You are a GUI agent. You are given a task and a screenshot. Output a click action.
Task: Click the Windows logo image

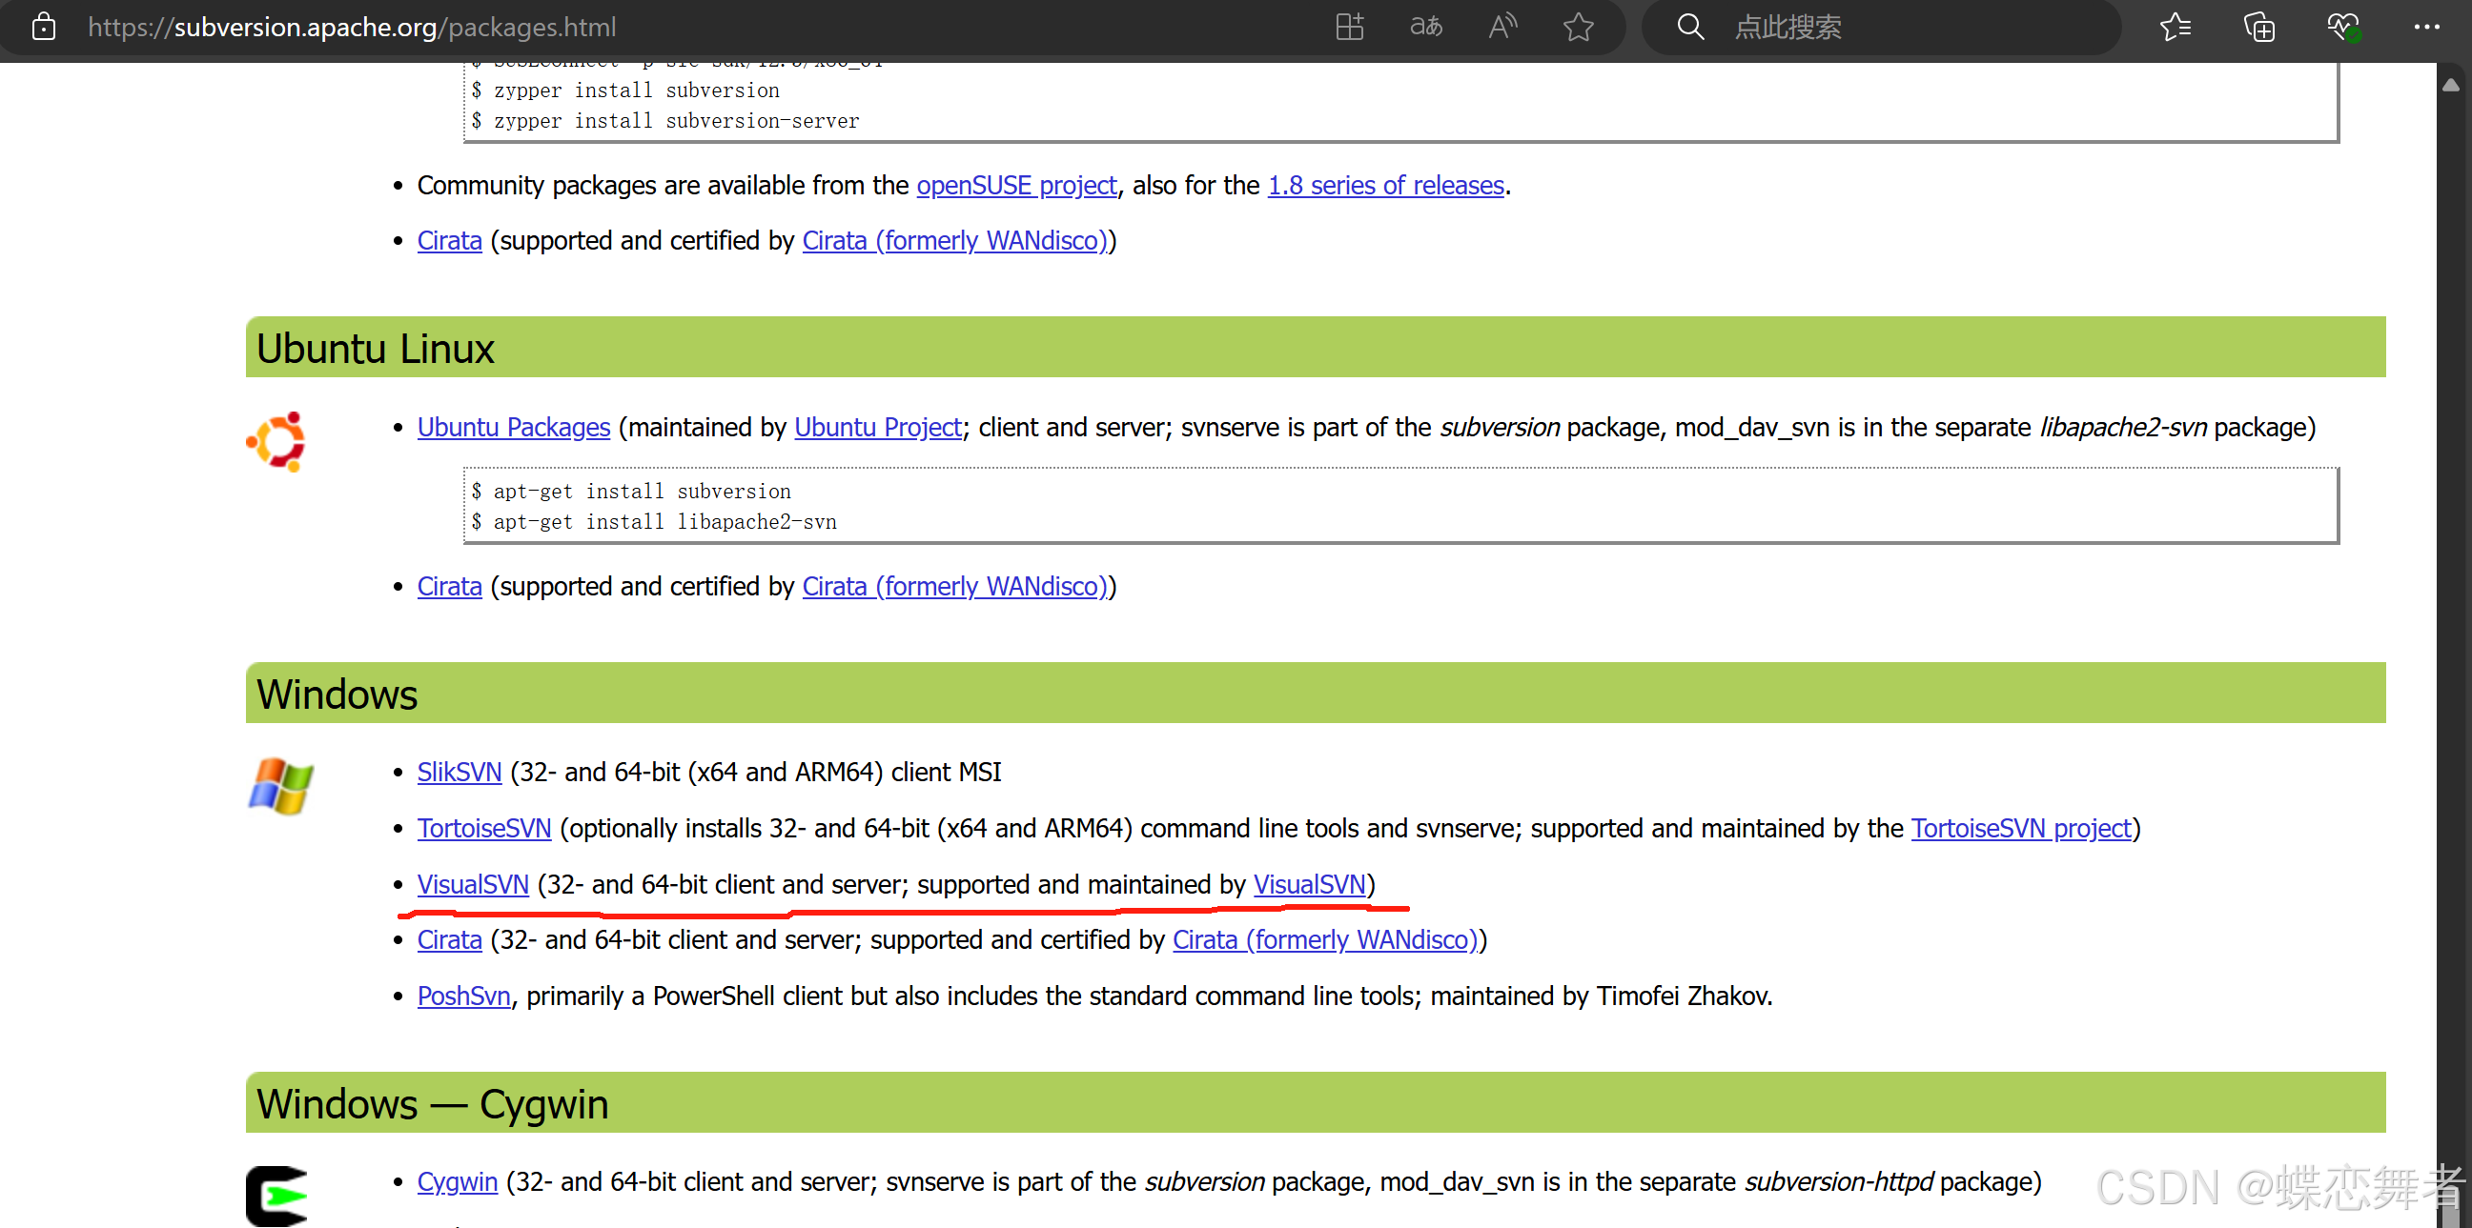(280, 786)
